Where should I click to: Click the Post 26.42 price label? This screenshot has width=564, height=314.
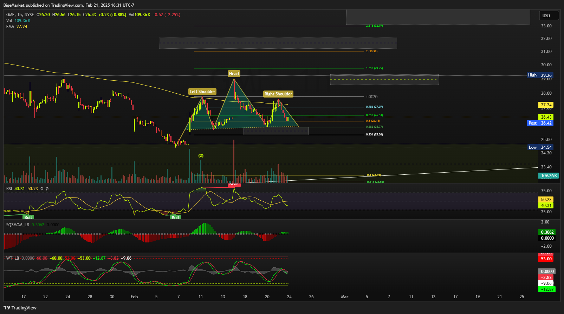click(x=540, y=123)
